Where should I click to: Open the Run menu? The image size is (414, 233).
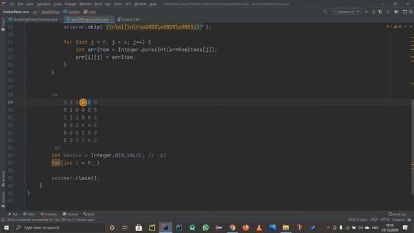click(108, 4)
